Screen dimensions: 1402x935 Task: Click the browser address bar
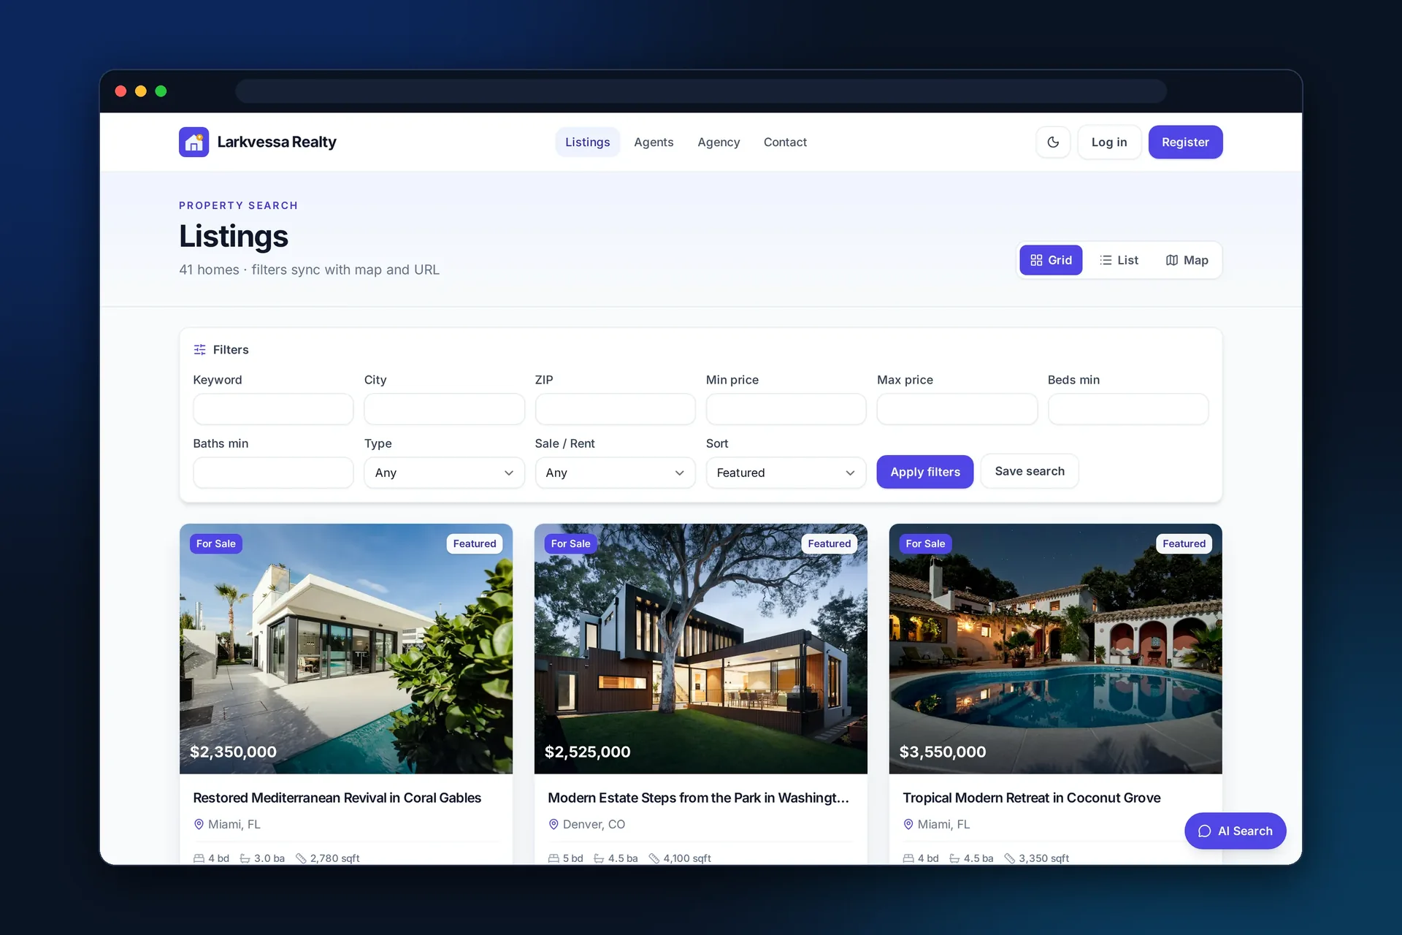[701, 91]
